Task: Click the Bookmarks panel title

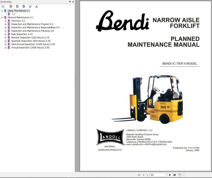Action: click(6, 2)
